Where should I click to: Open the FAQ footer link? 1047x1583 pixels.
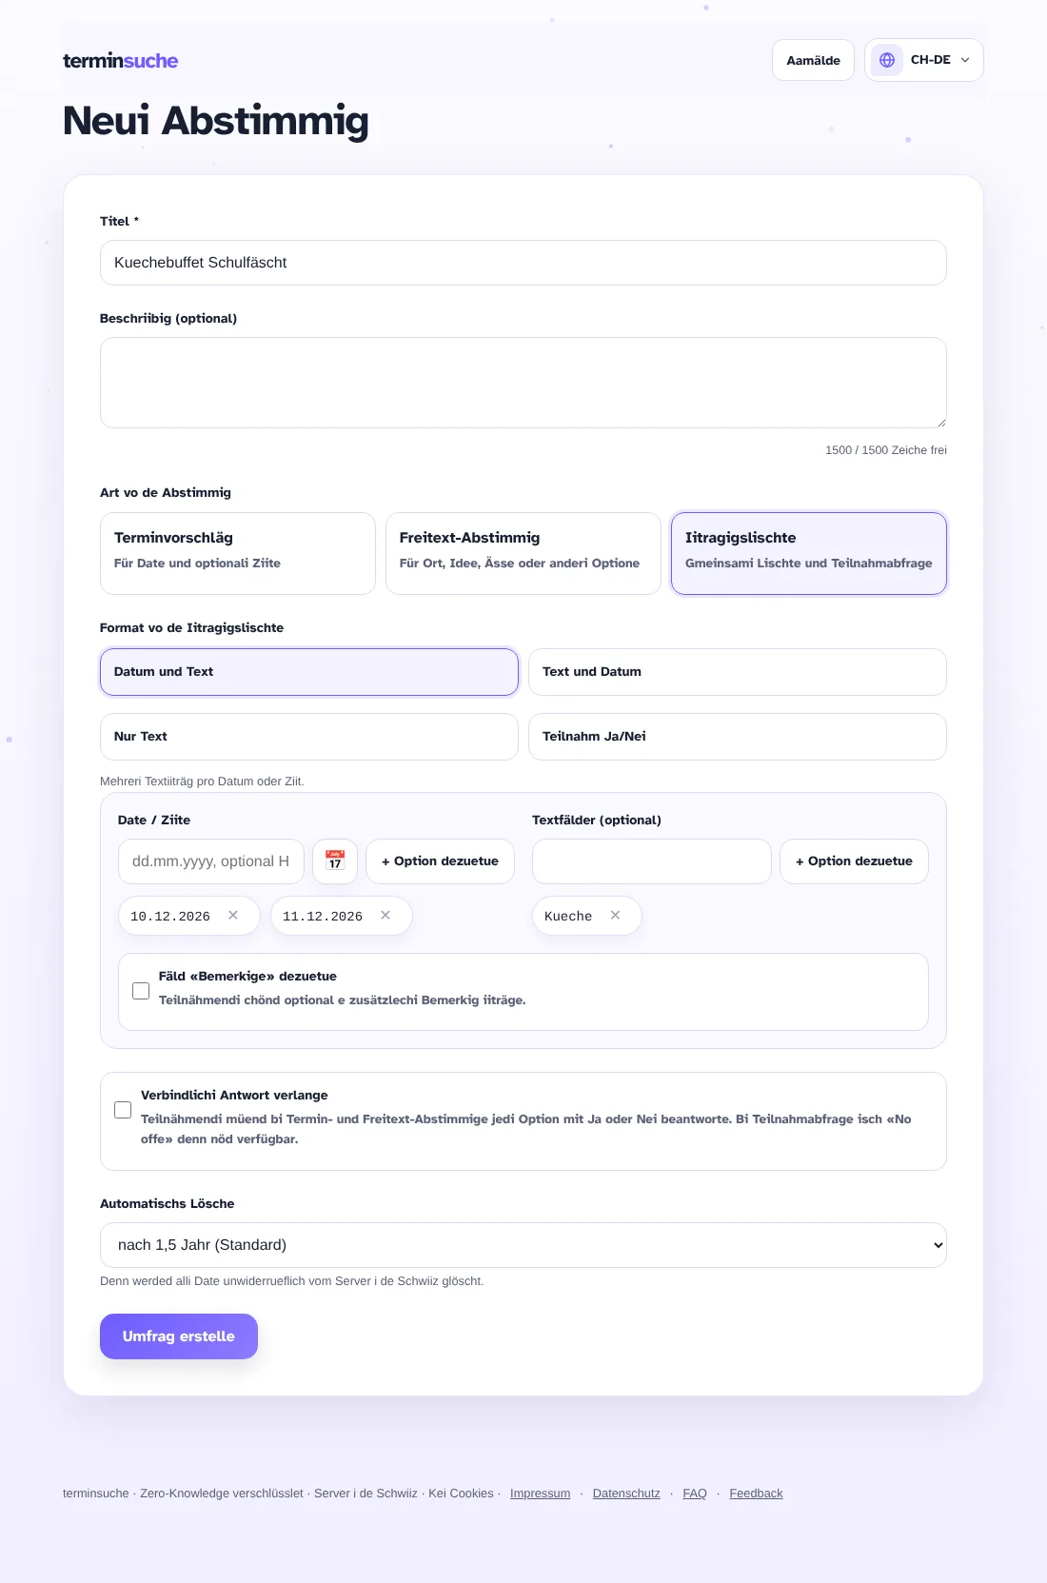tap(695, 1494)
